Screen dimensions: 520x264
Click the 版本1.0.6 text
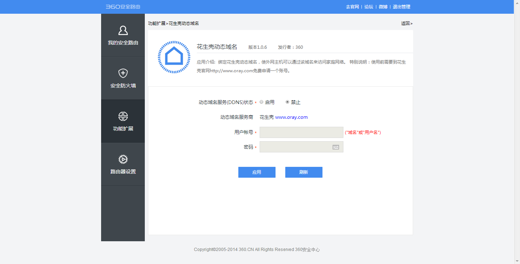pyautogui.click(x=258, y=47)
